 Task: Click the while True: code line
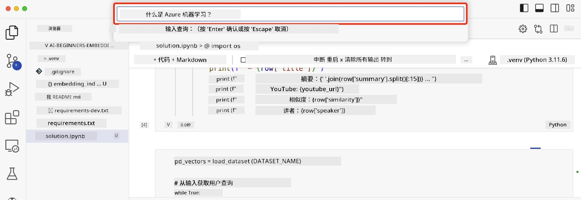pyautogui.click(x=187, y=193)
